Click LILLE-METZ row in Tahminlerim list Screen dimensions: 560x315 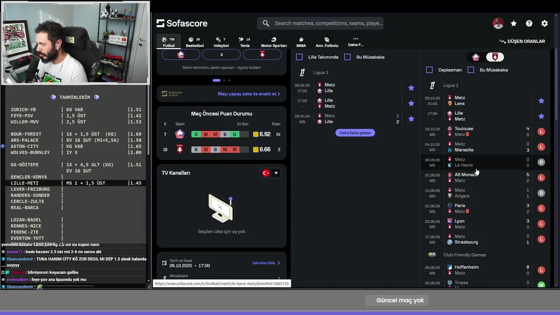(x=77, y=183)
